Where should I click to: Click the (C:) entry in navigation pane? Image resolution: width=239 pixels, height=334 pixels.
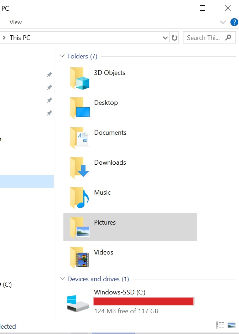(6, 284)
